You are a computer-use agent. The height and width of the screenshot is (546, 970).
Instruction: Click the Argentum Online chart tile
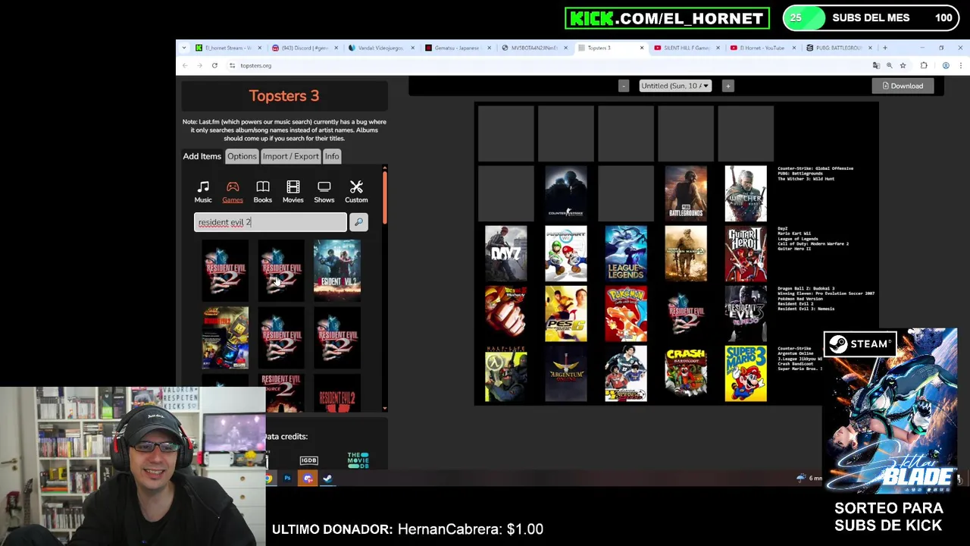(566, 373)
